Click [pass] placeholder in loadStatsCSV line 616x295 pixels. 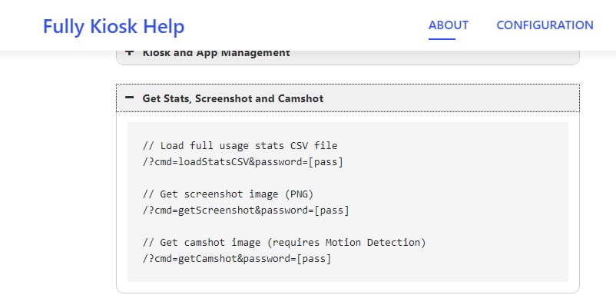(326, 162)
